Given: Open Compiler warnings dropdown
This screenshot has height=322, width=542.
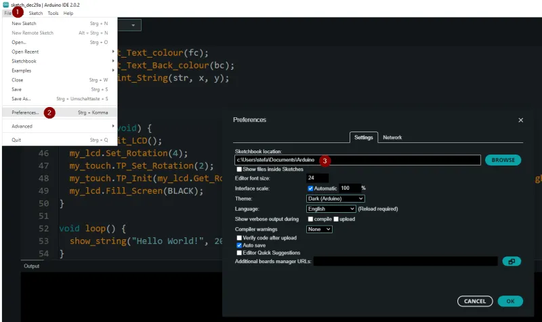Looking at the screenshot, I should (x=319, y=229).
